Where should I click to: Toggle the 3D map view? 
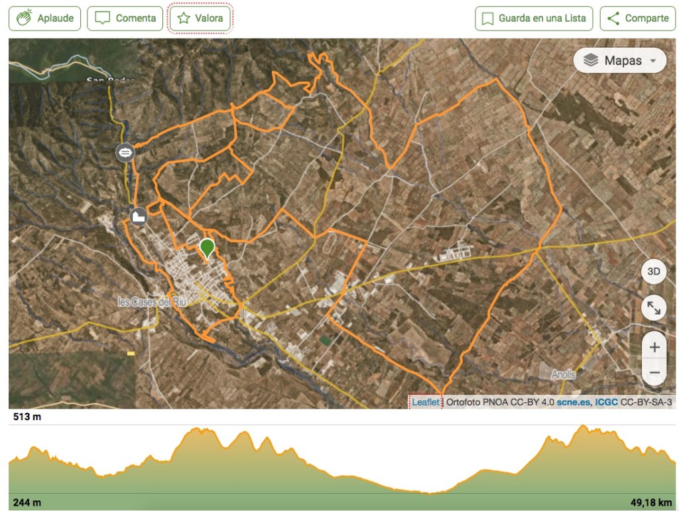tap(654, 271)
